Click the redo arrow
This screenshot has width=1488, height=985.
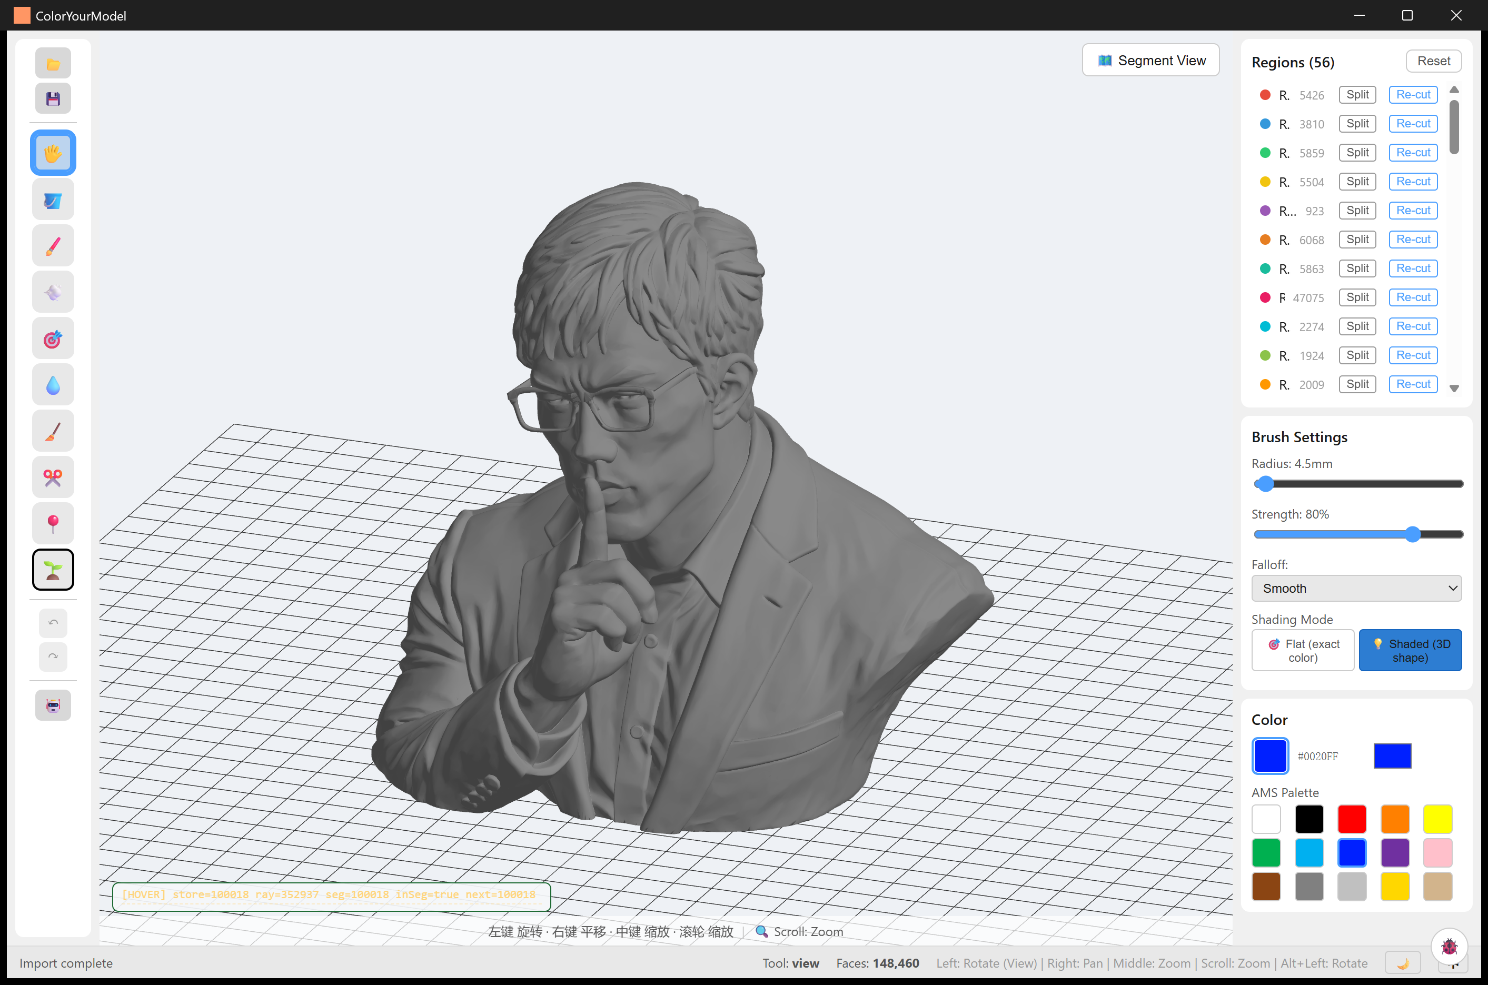point(53,656)
